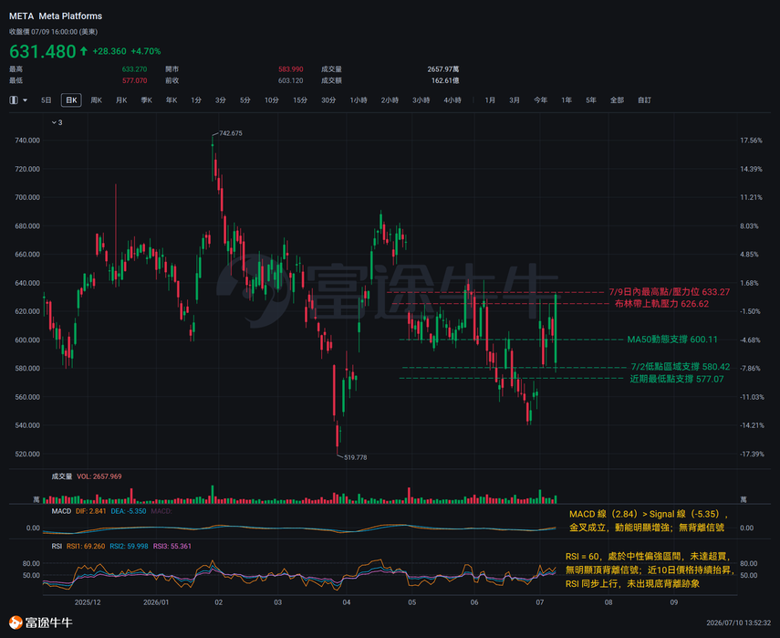Set range to 今年
The width and height of the screenshot is (780, 638).
[540, 100]
